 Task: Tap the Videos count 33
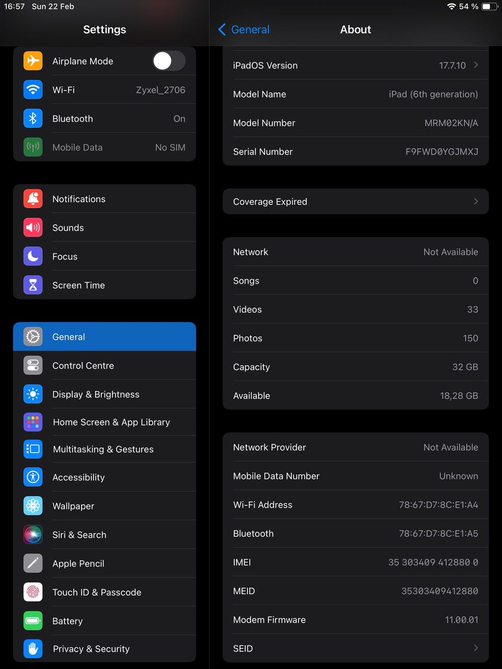(x=473, y=309)
